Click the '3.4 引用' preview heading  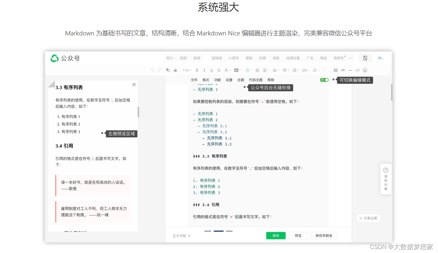(64, 146)
